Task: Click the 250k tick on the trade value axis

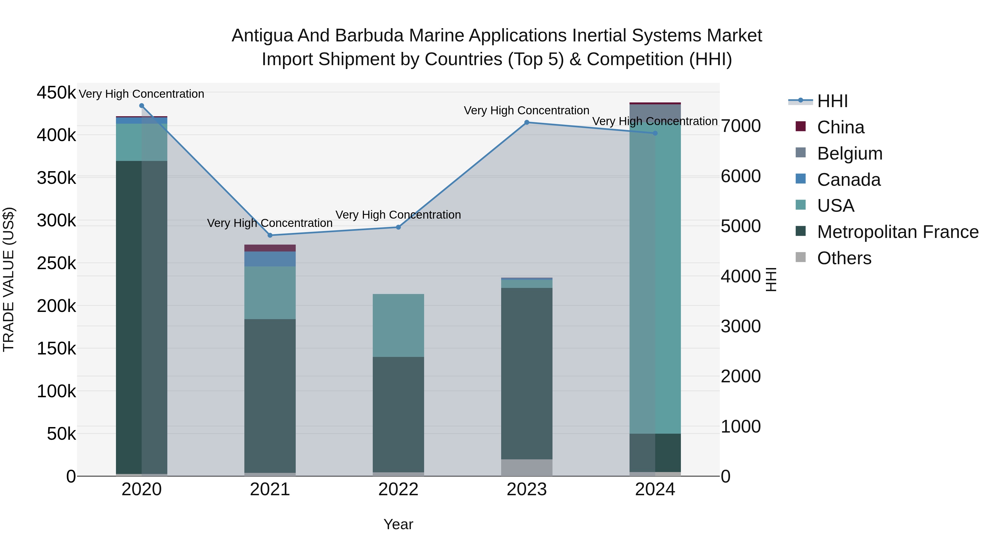Action: pyautogui.click(x=56, y=264)
